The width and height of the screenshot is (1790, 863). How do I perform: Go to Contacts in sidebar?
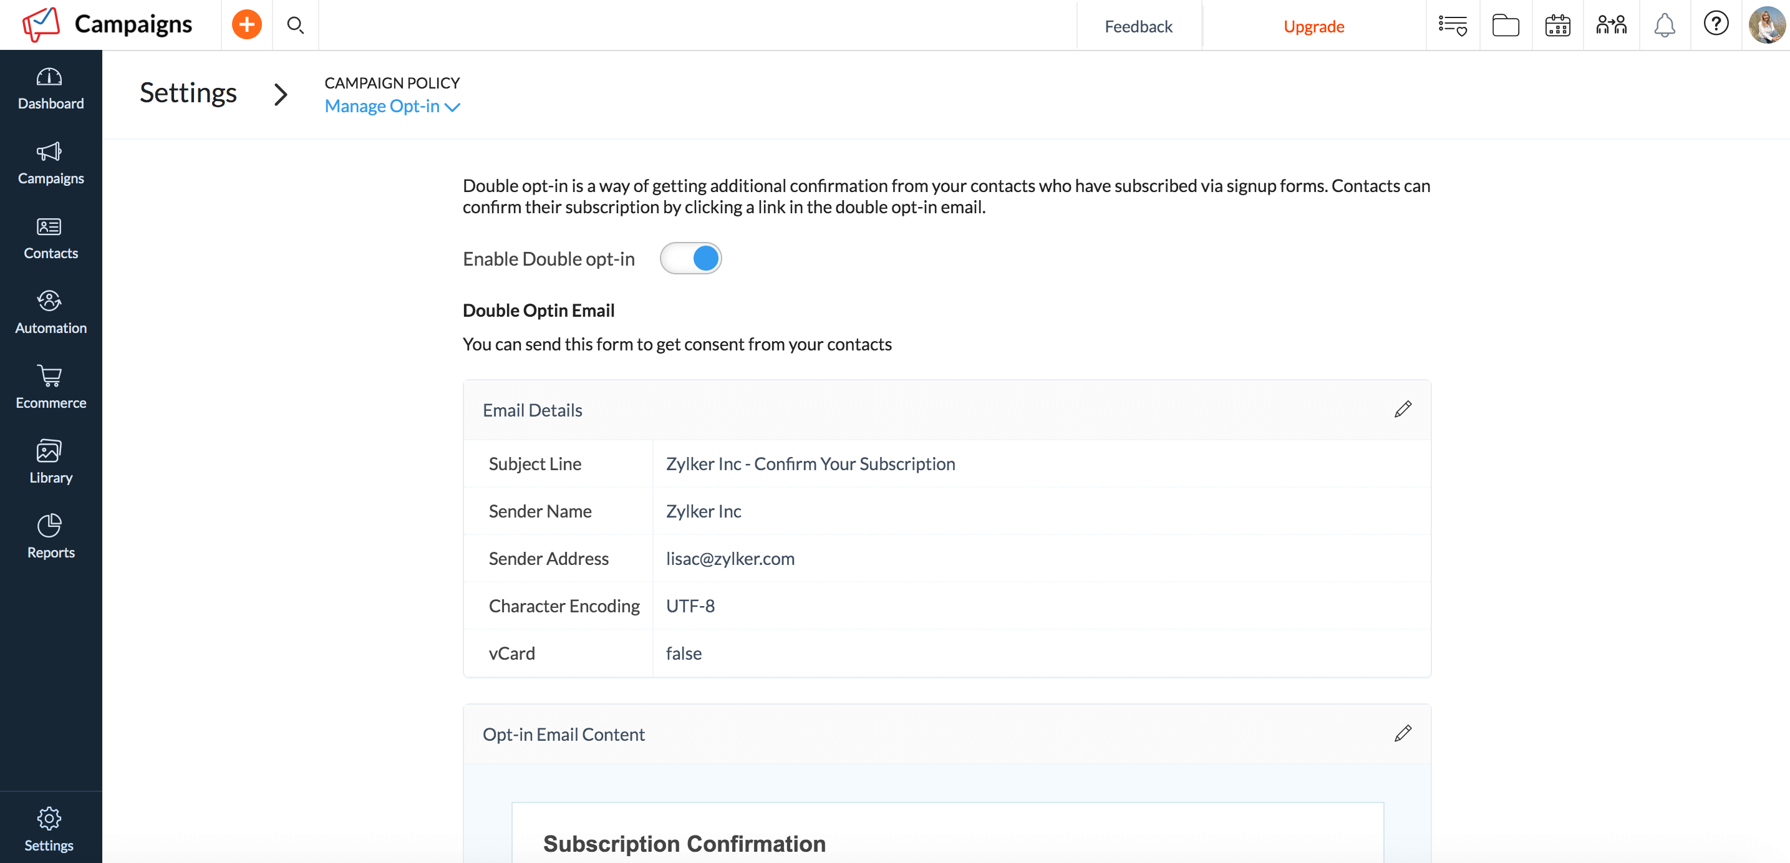(x=51, y=238)
